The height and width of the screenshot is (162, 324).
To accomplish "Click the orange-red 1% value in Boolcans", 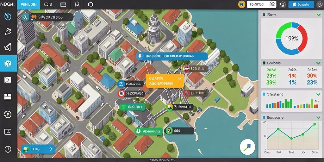I will [292, 76].
